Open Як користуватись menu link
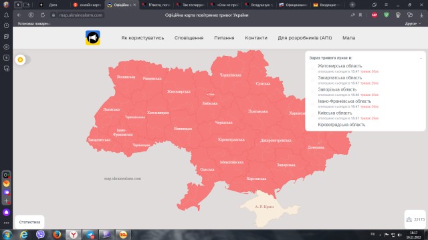 pos(142,38)
